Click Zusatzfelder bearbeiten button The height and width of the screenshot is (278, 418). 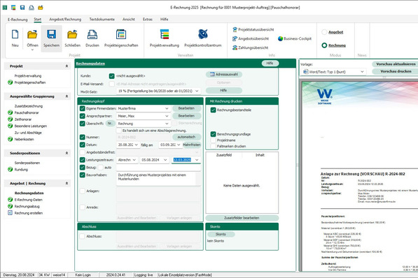(x=242, y=218)
